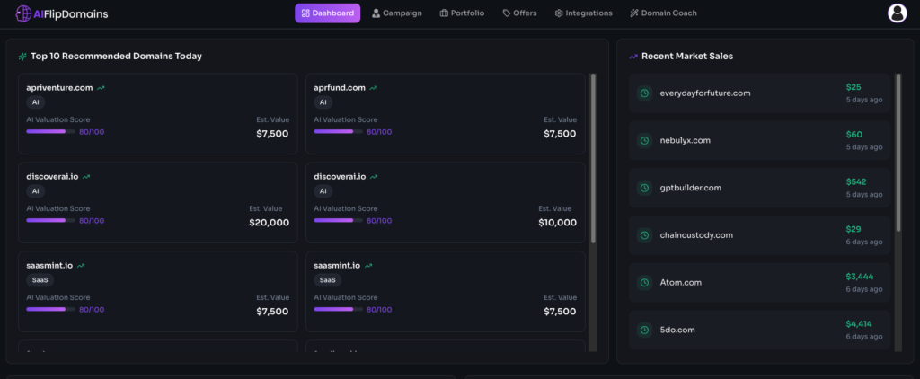Image resolution: width=920 pixels, height=379 pixels.
Task: Click the $10,000 estimated value
Action: tap(557, 223)
